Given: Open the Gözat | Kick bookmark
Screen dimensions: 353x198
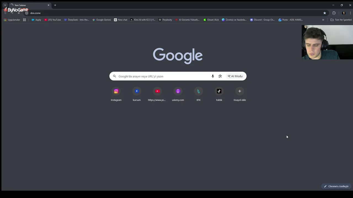Looking at the screenshot, I should 211,20.
